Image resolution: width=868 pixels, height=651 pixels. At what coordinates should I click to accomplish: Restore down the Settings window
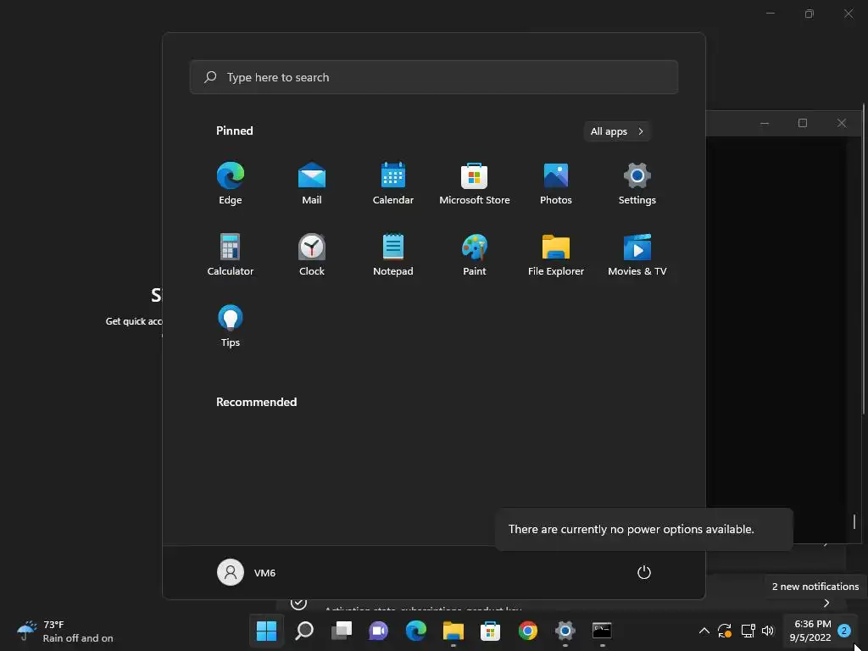click(810, 14)
